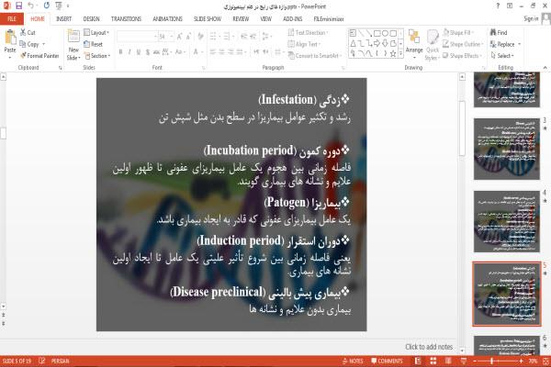Viewport: 551px width, 367px height.
Task: Open the Layout dropdown
Action: [x=96, y=33]
